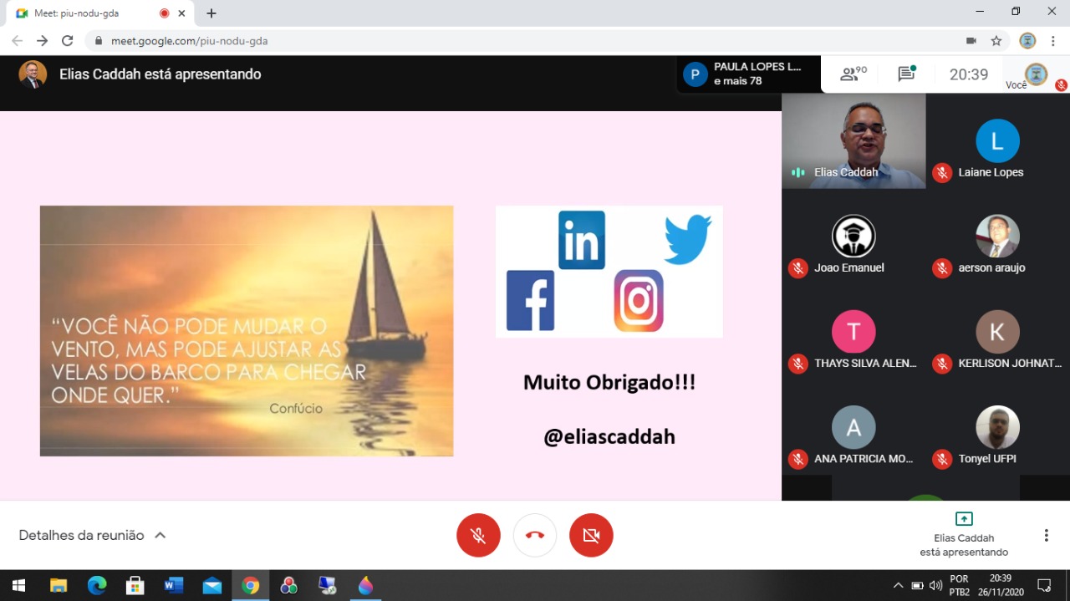
Task: Open the three-dot more options menu
Action: [1046, 535]
